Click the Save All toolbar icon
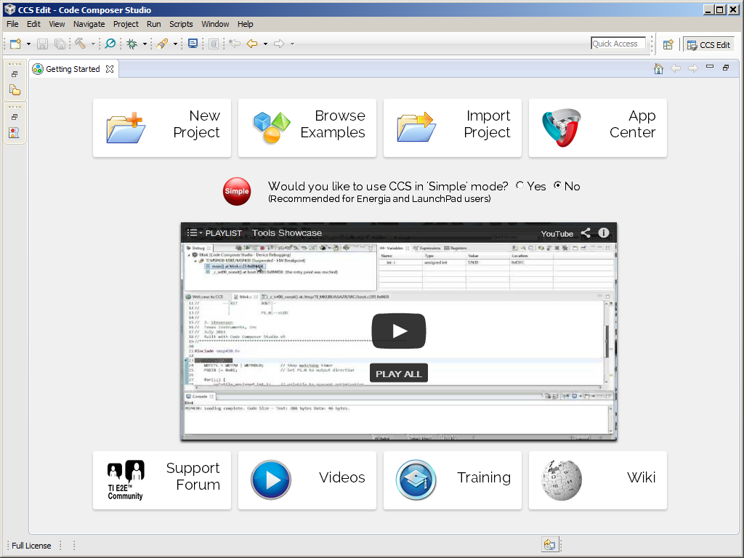 [x=60, y=44]
